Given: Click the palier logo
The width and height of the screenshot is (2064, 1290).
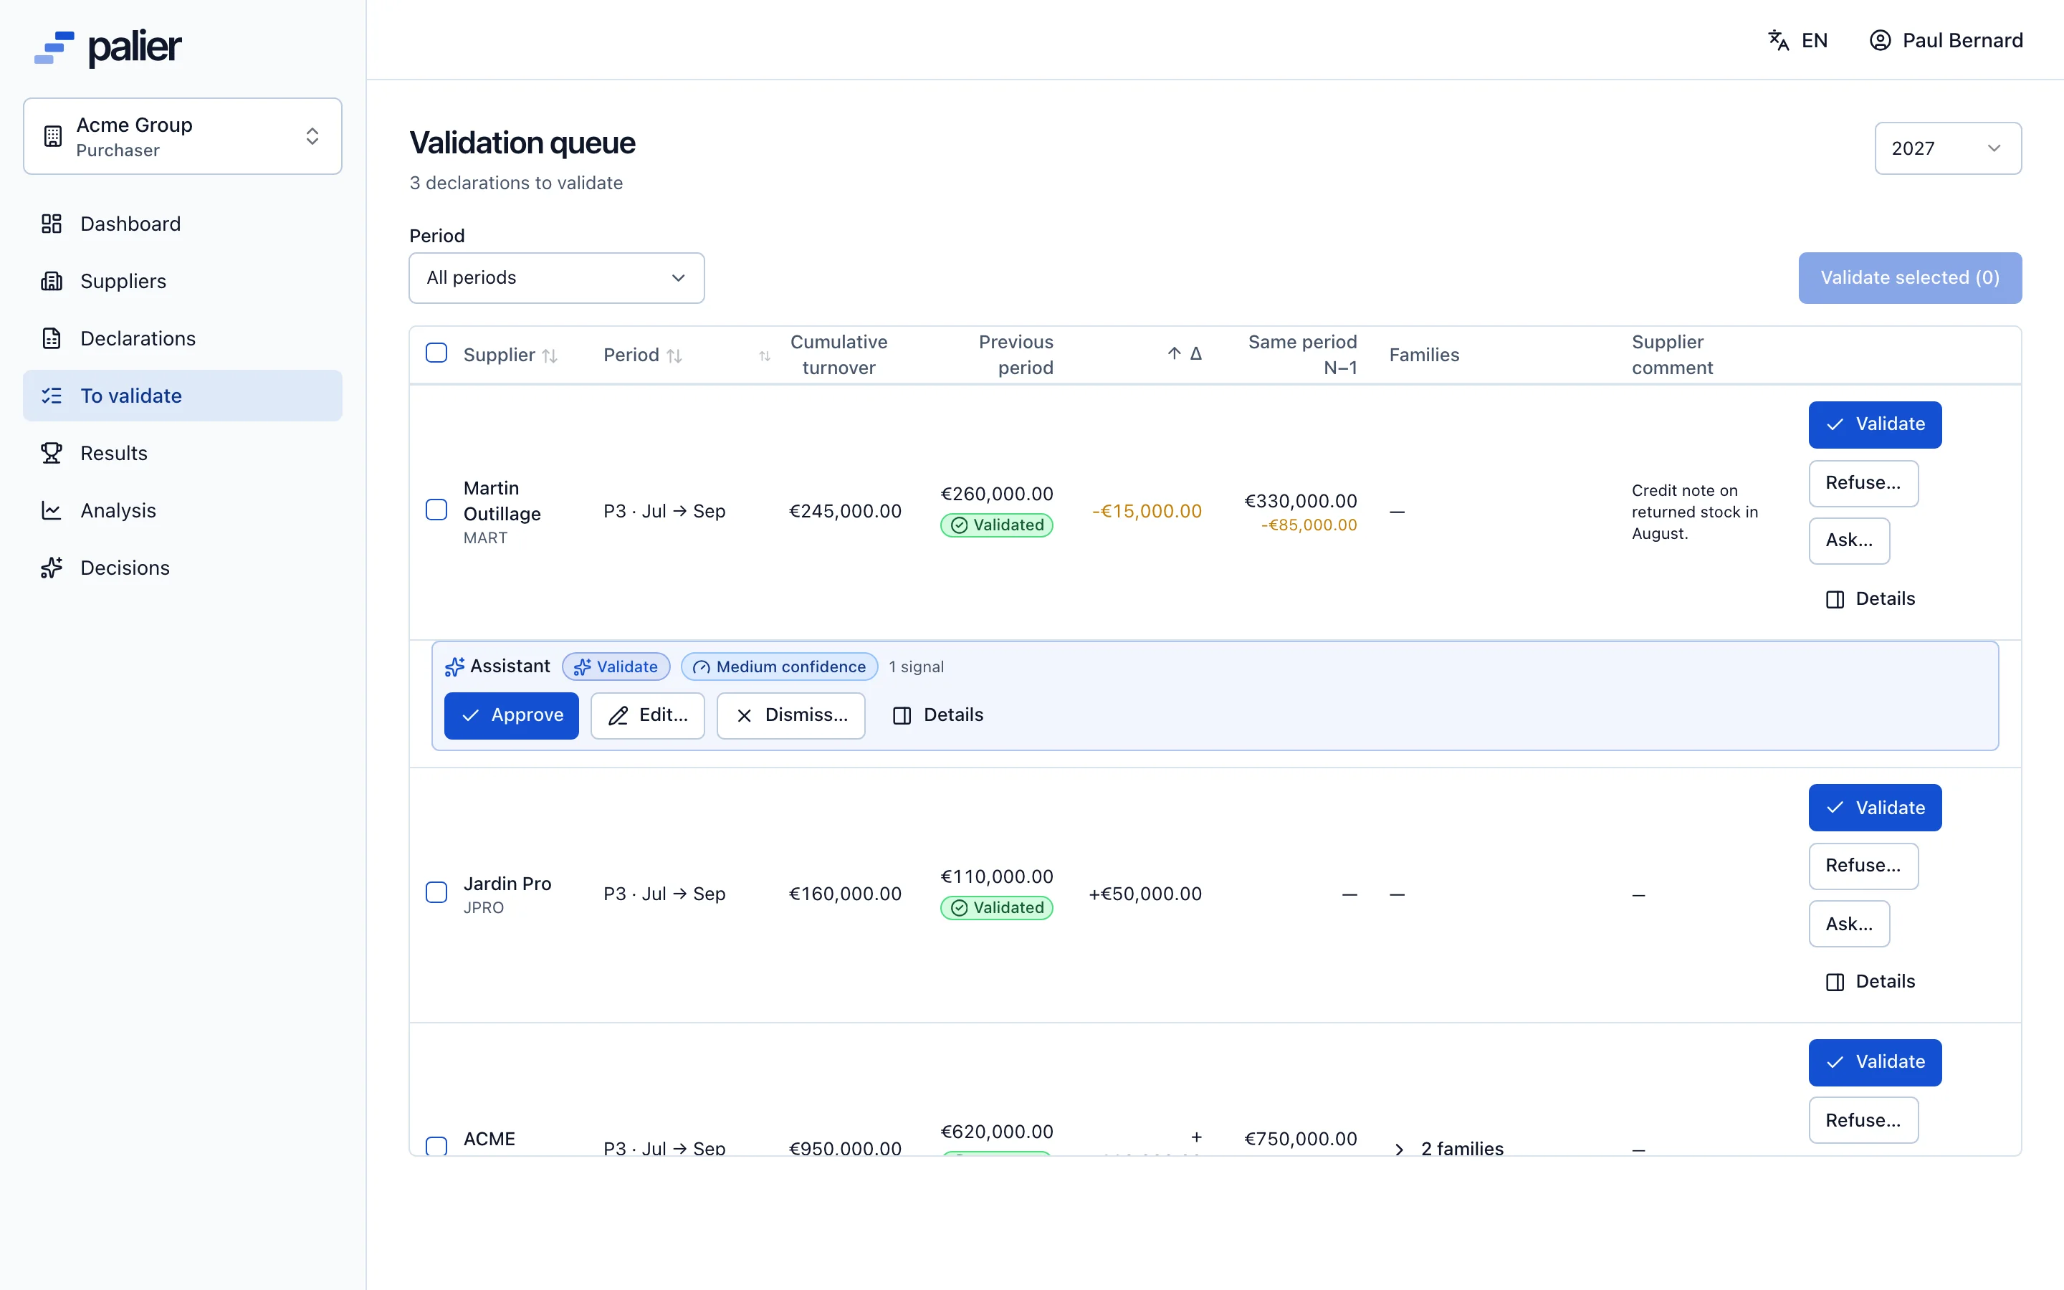Looking at the screenshot, I should (107, 48).
